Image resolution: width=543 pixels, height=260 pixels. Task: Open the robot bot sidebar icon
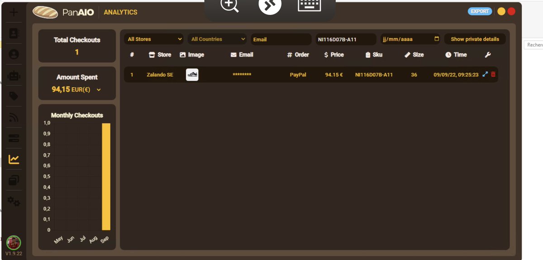coord(14,75)
